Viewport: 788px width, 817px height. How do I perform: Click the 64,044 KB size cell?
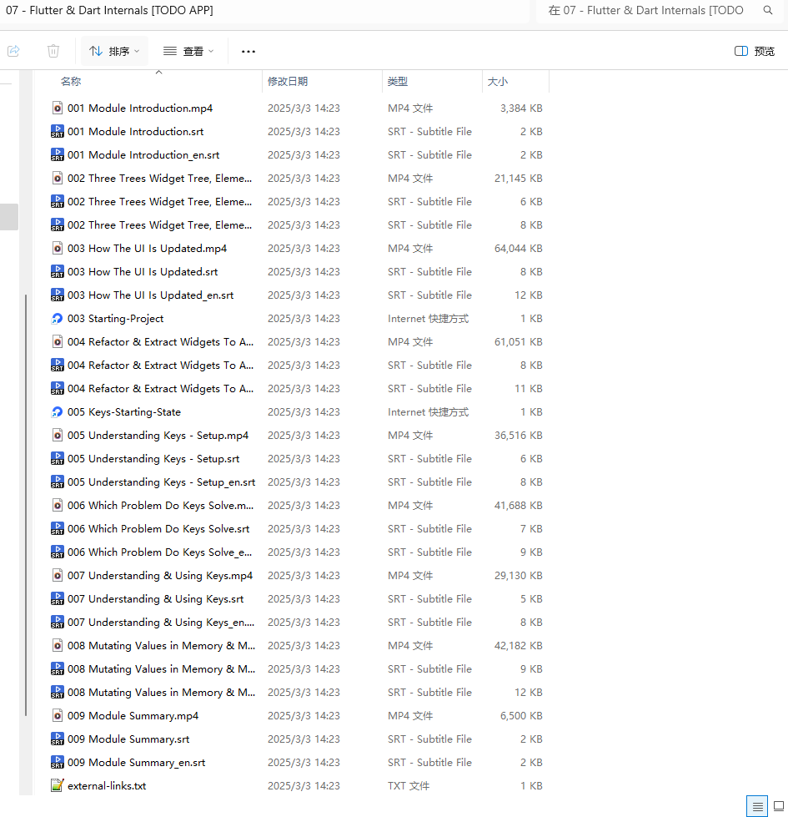[x=519, y=249]
